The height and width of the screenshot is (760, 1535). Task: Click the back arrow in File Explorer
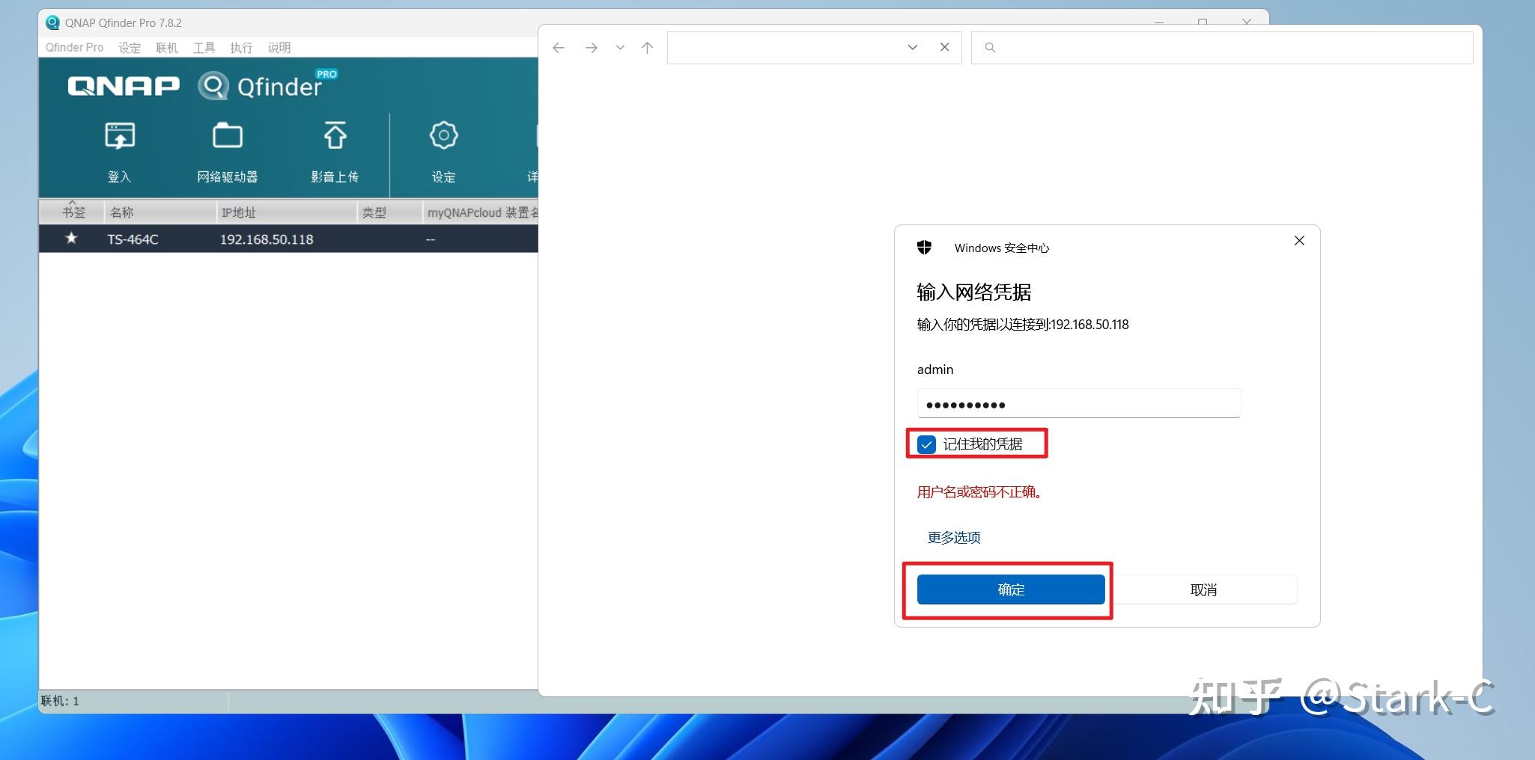pyautogui.click(x=558, y=47)
